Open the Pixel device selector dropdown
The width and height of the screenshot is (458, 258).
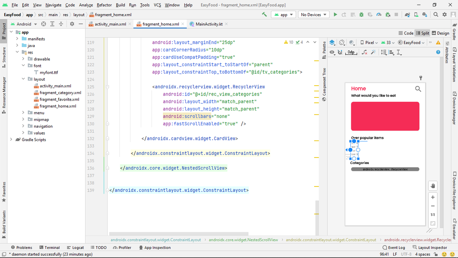[369, 42]
